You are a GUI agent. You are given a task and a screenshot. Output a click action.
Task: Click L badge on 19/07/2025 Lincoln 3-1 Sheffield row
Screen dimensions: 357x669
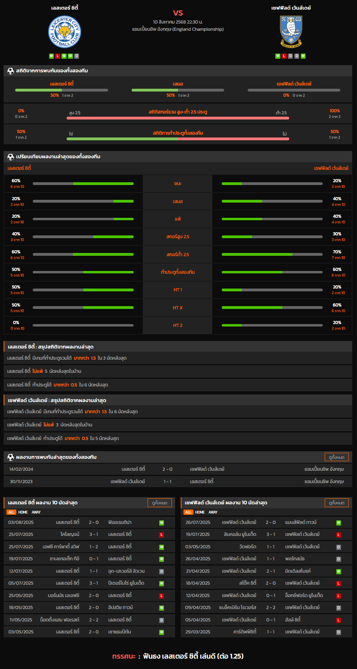339,535
